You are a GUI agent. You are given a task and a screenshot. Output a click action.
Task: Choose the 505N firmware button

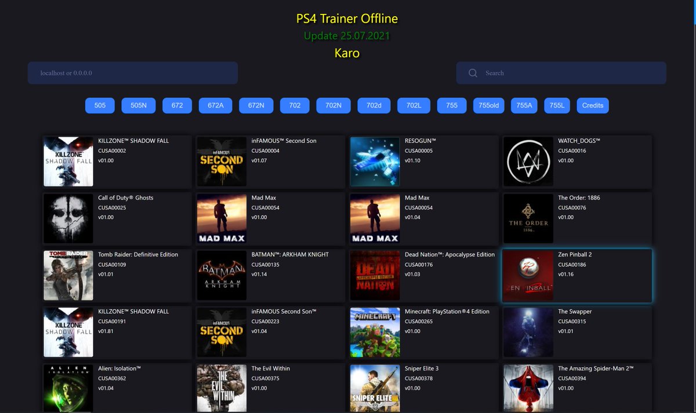(139, 105)
